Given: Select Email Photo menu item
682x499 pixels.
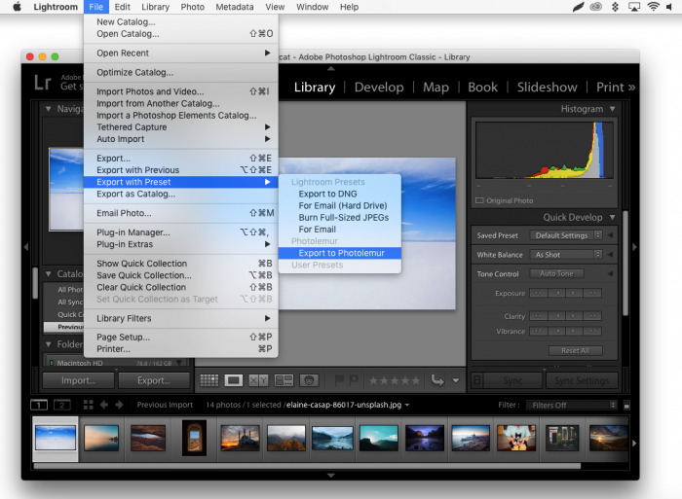Looking at the screenshot, I should click(181, 213).
